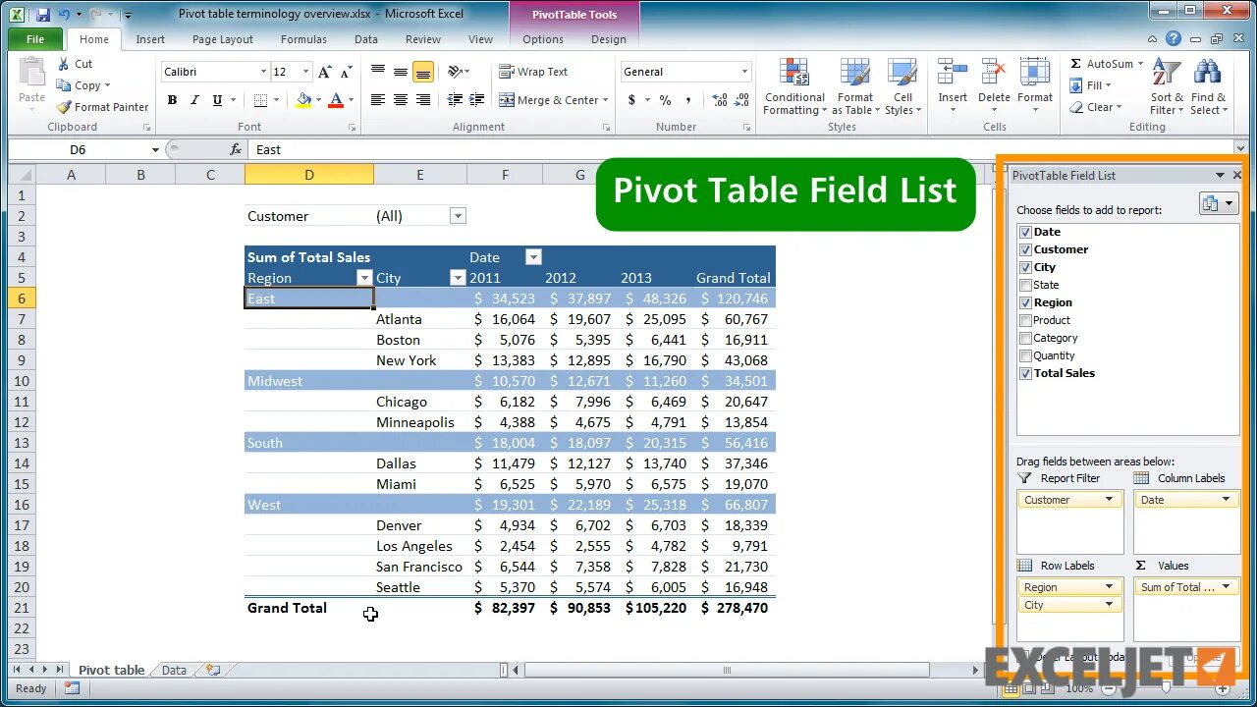
Task: Open Format as Table gallery
Action: (855, 86)
